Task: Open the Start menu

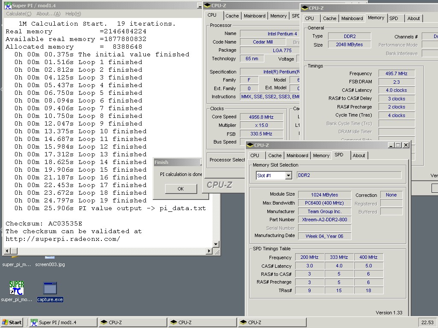Action: point(12,322)
